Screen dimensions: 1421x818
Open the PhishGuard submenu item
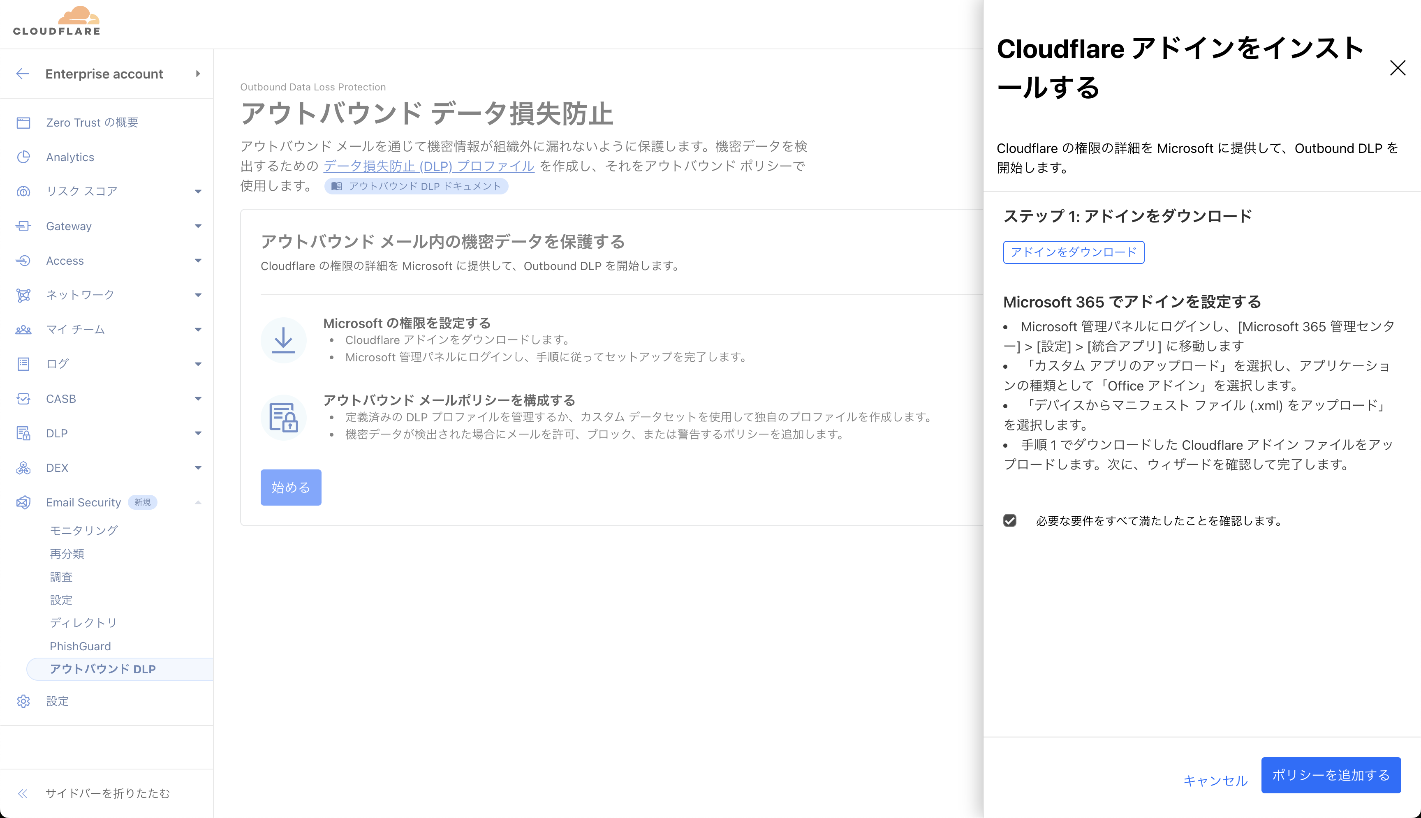click(80, 646)
